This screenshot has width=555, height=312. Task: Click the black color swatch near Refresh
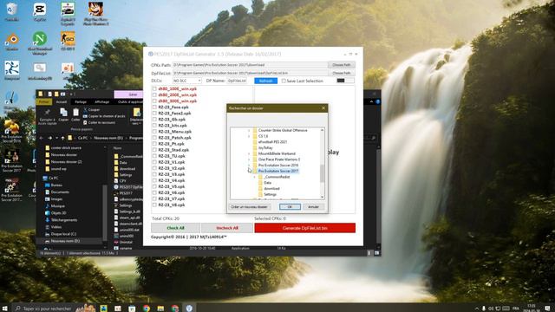click(341, 81)
